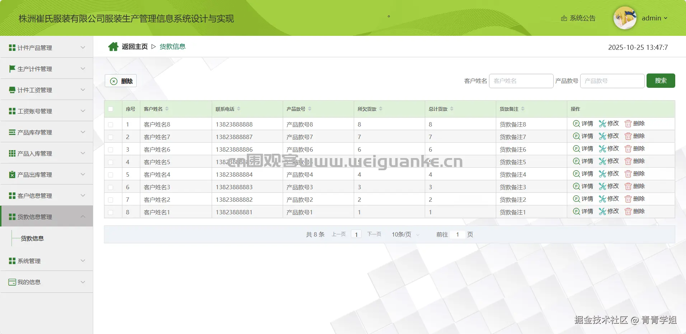Click the 产品入库管理 grid icon
The width and height of the screenshot is (686, 334).
point(12,153)
